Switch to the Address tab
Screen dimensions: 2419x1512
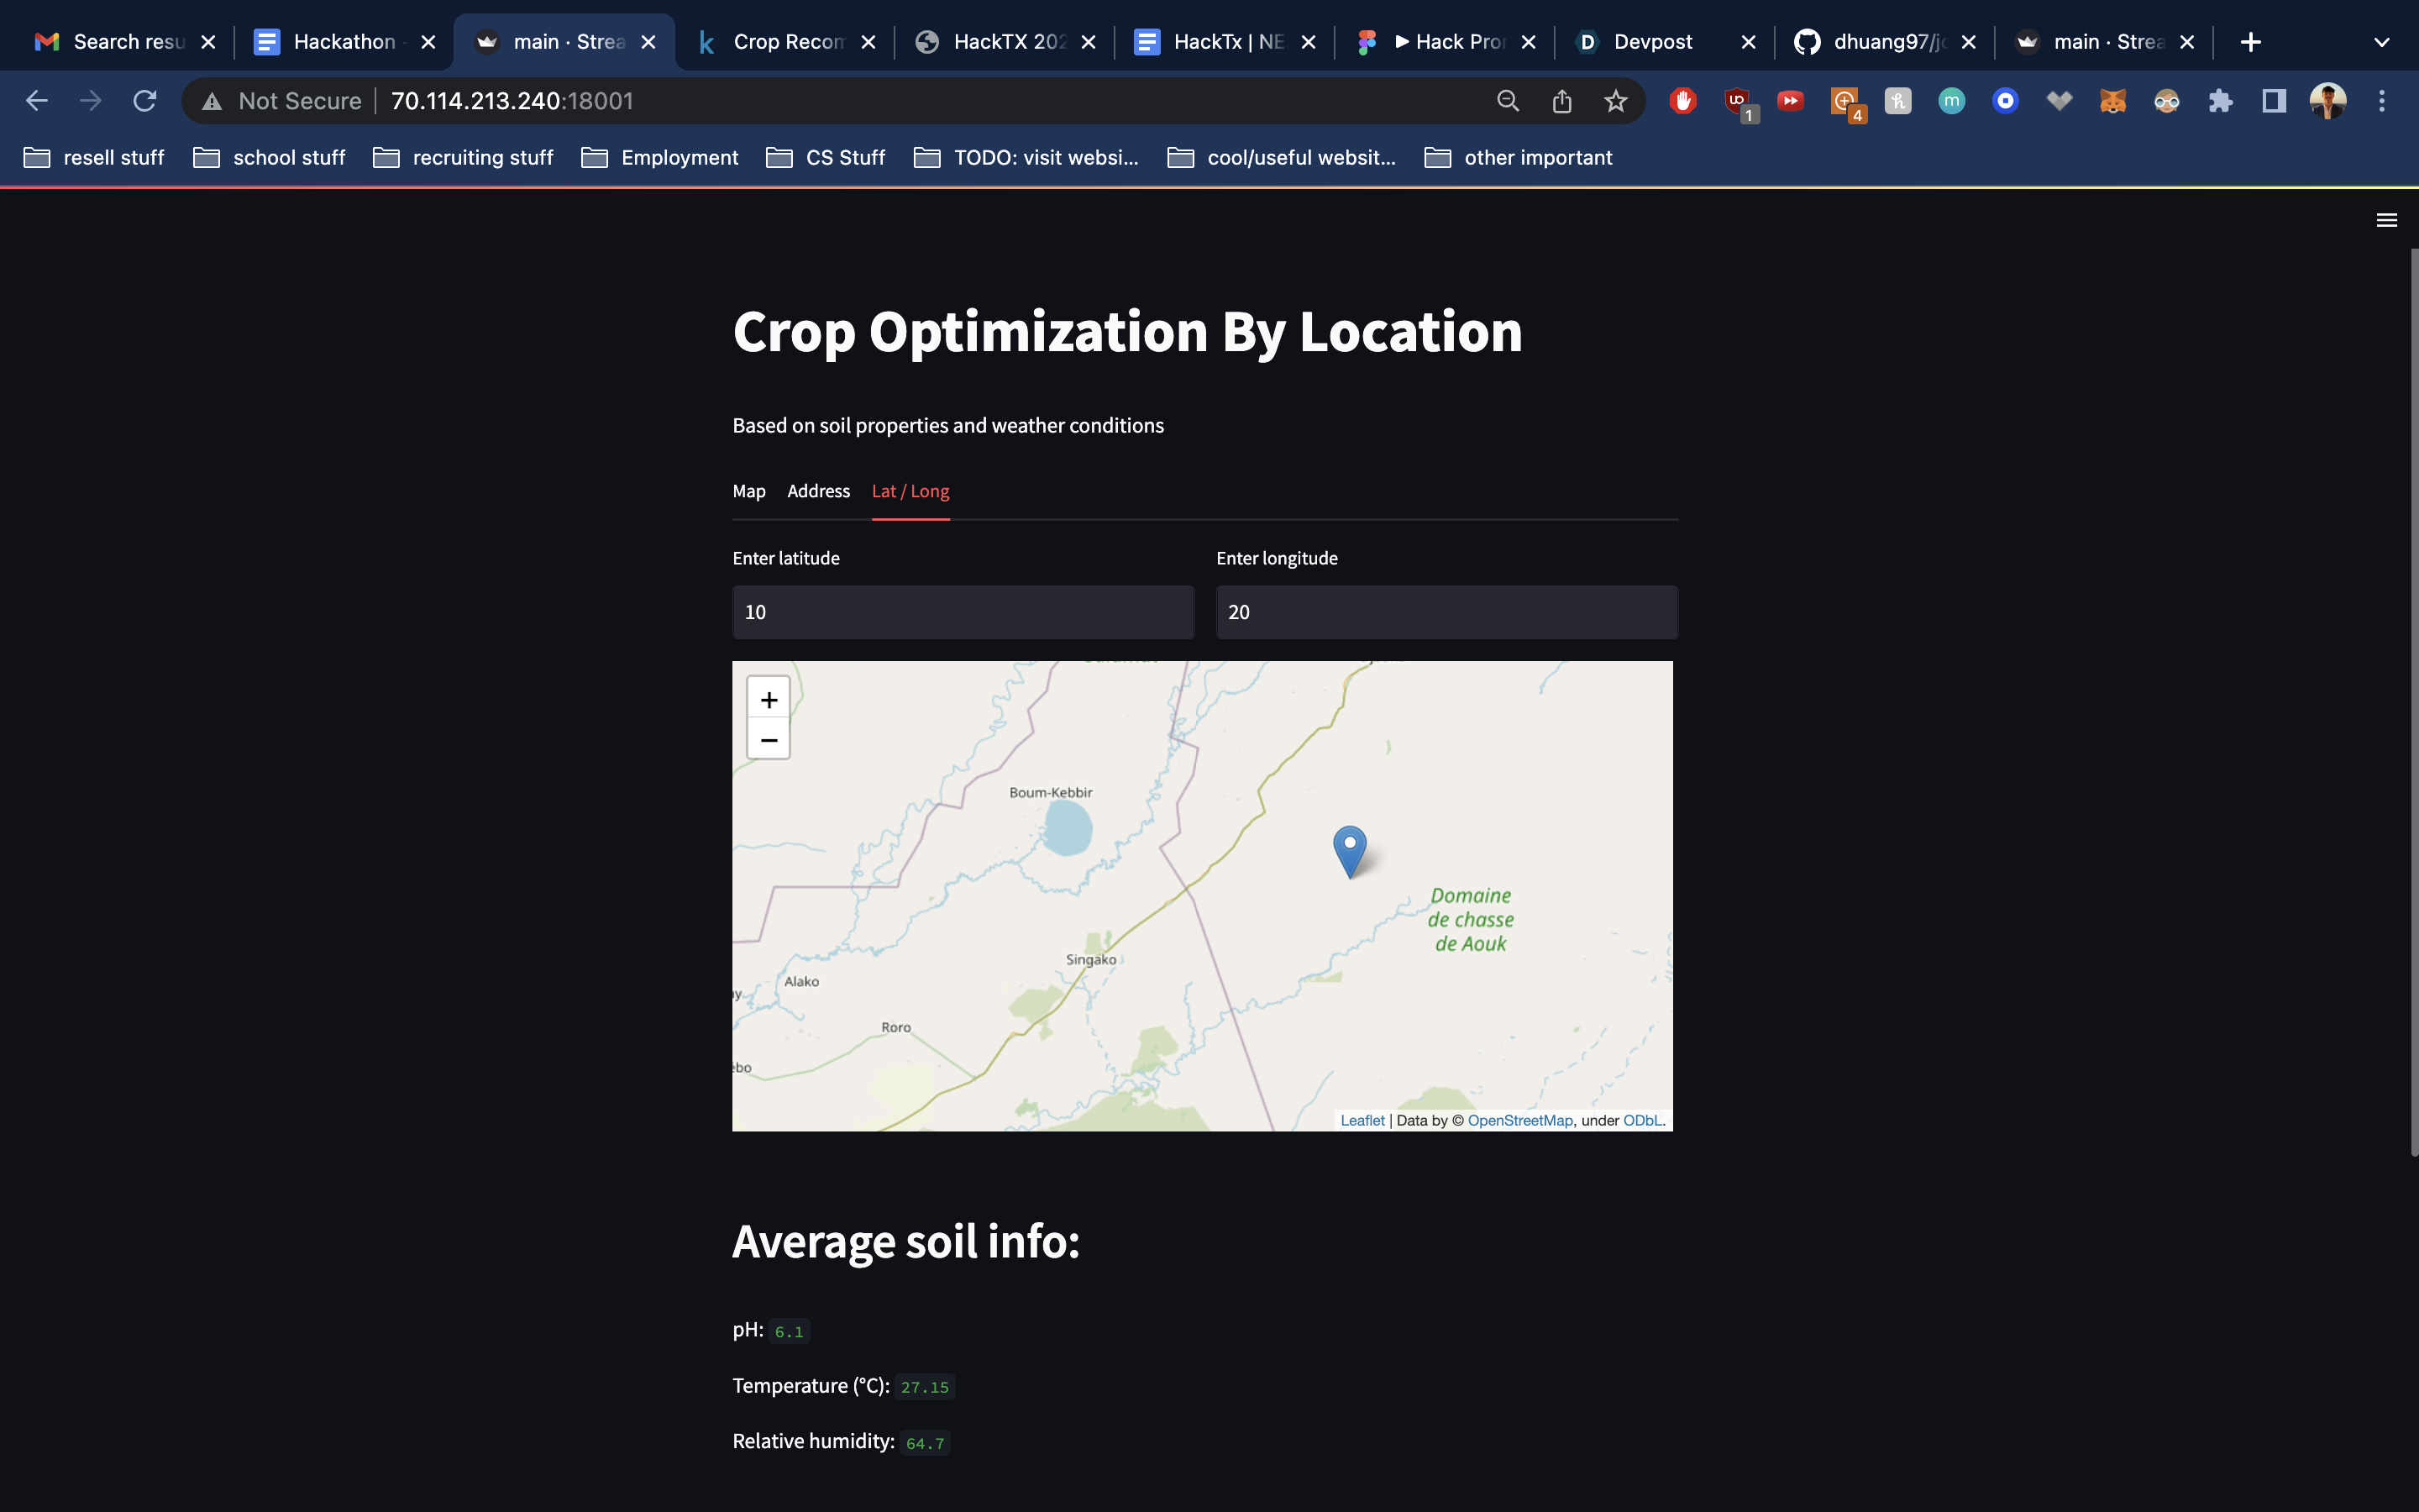(817, 491)
